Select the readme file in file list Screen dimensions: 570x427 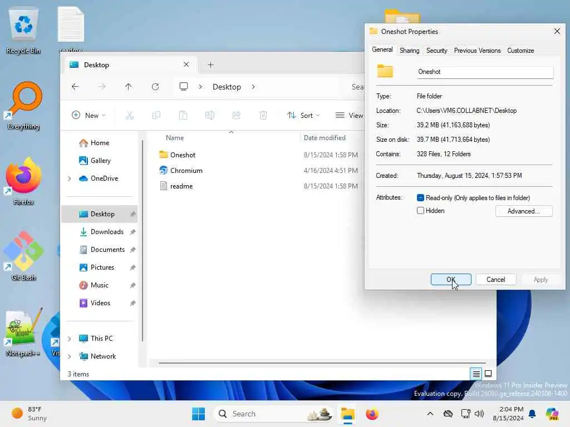(x=181, y=186)
